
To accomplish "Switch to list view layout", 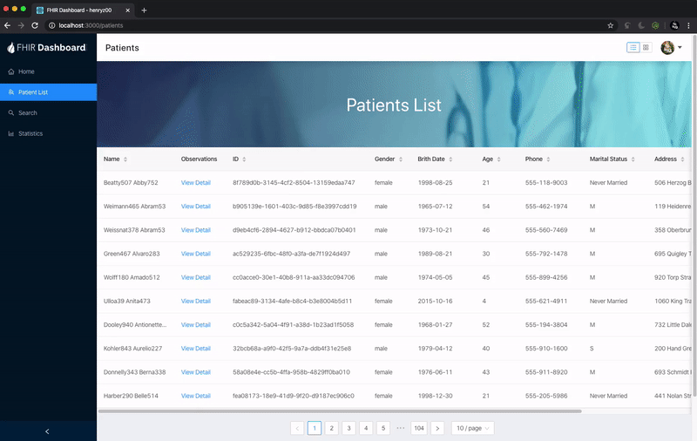I will (633, 47).
